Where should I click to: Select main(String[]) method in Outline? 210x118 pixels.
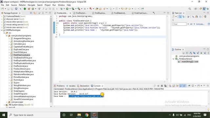tap(190, 62)
